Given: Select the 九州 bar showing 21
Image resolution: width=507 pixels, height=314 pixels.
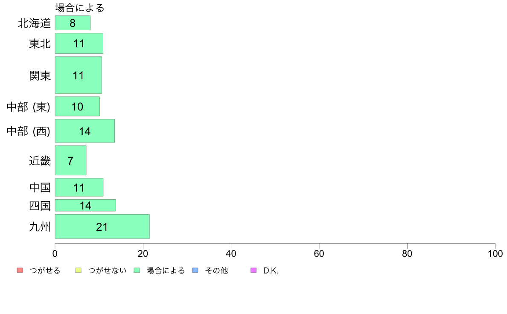Looking at the screenshot, I should [x=102, y=227].
